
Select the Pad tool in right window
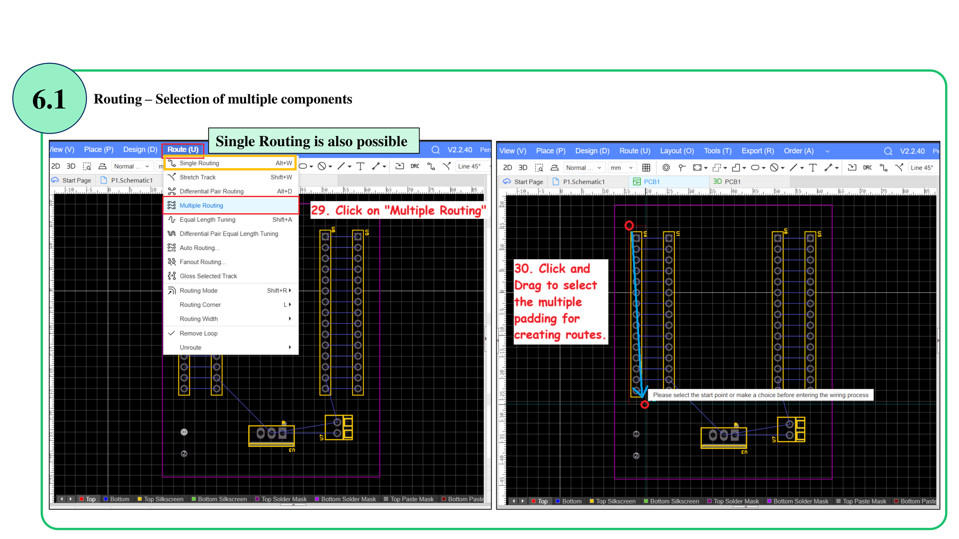pyautogui.click(x=682, y=168)
